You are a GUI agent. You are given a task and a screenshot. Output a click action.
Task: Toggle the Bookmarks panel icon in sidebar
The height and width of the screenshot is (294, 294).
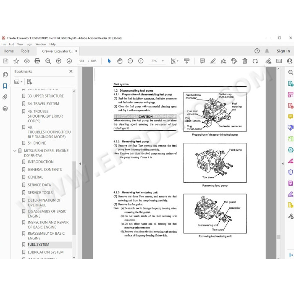pos(5,86)
